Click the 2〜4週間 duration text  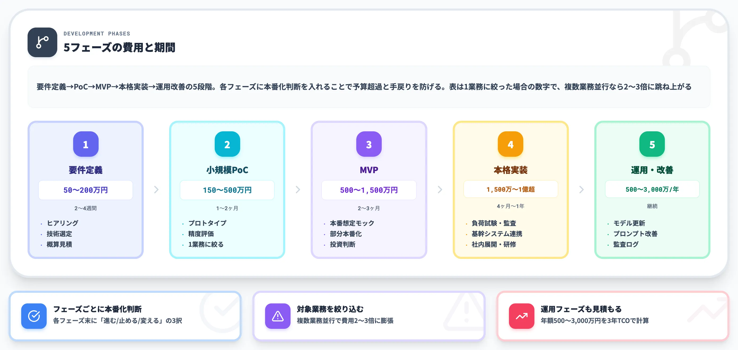pos(86,208)
